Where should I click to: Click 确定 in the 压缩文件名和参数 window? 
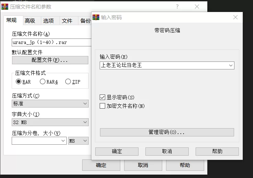(101, 165)
